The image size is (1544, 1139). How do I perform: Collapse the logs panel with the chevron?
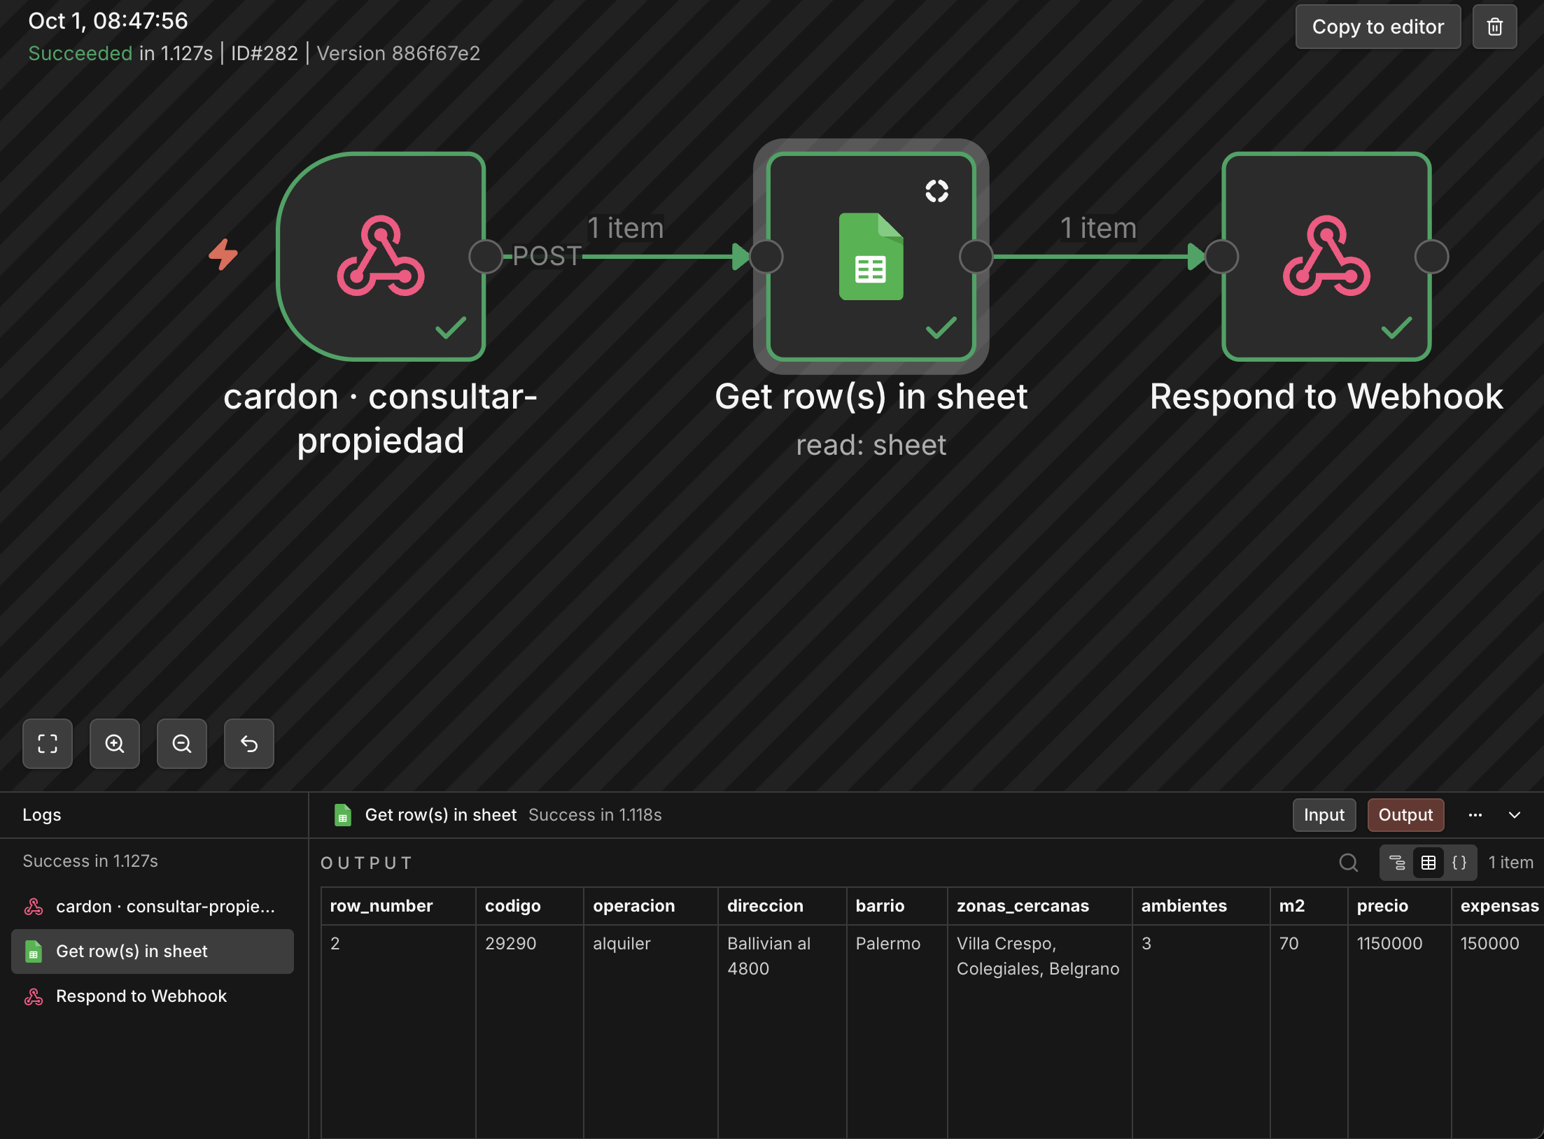1515,815
